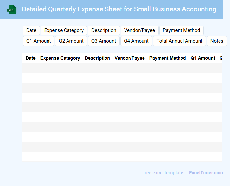The height and width of the screenshot is (186, 230).
Task: Click the Vendor/Payee table column header
Action: click(x=129, y=58)
